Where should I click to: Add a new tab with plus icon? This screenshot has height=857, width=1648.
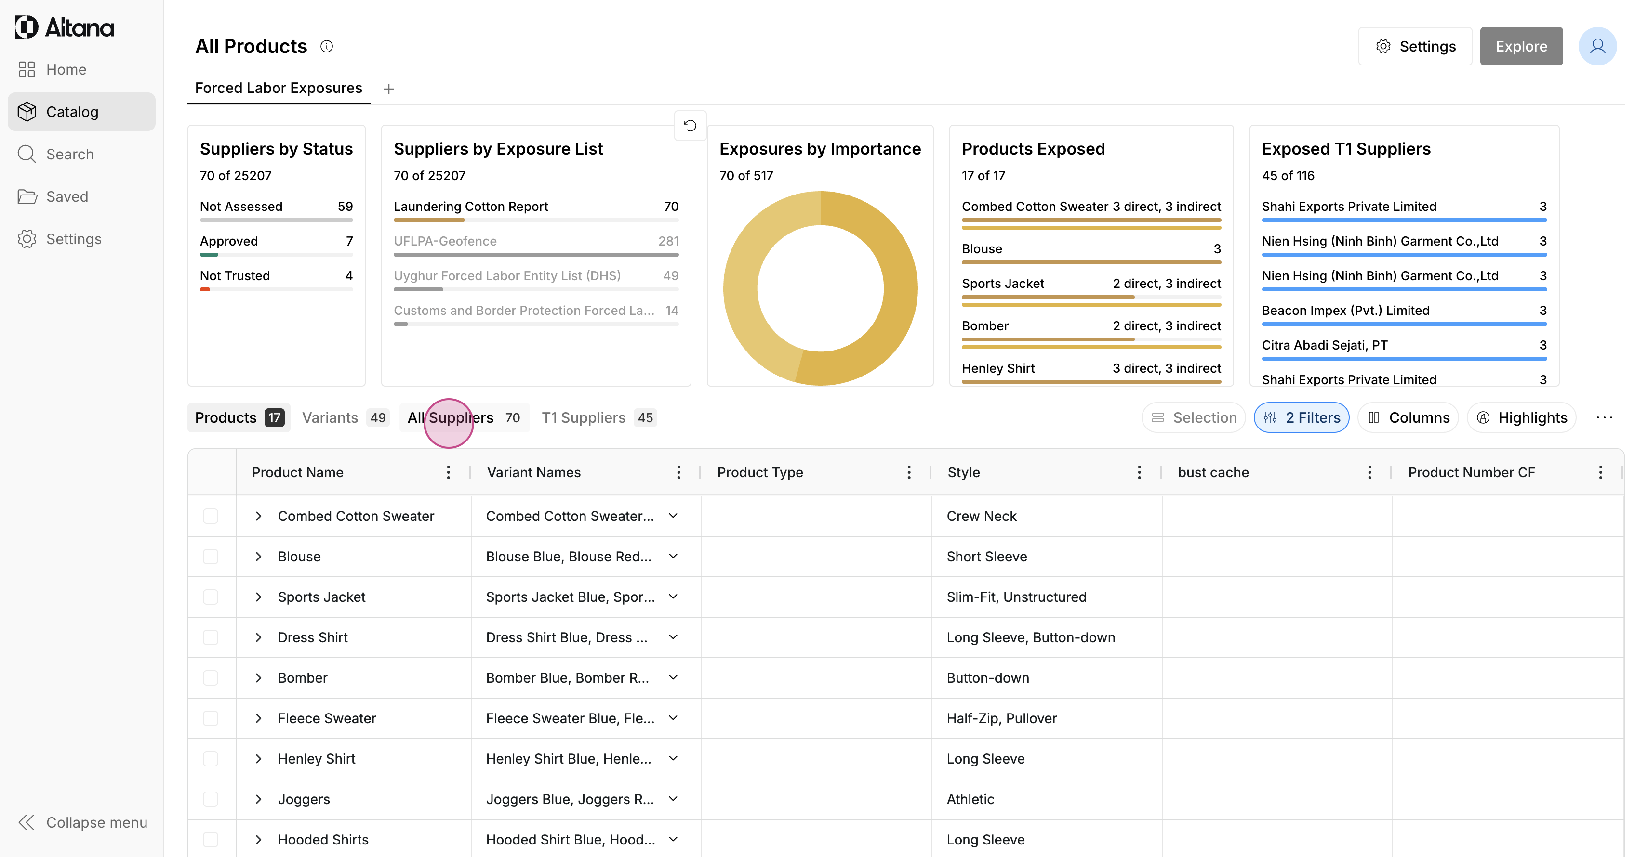[x=388, y=89]
